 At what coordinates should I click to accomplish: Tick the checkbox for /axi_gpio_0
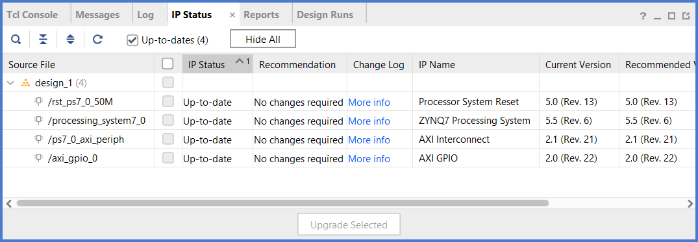tap(168, 158)
